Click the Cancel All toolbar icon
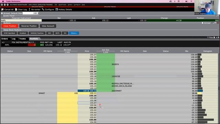Screen dimensions: 220x124 2,9
